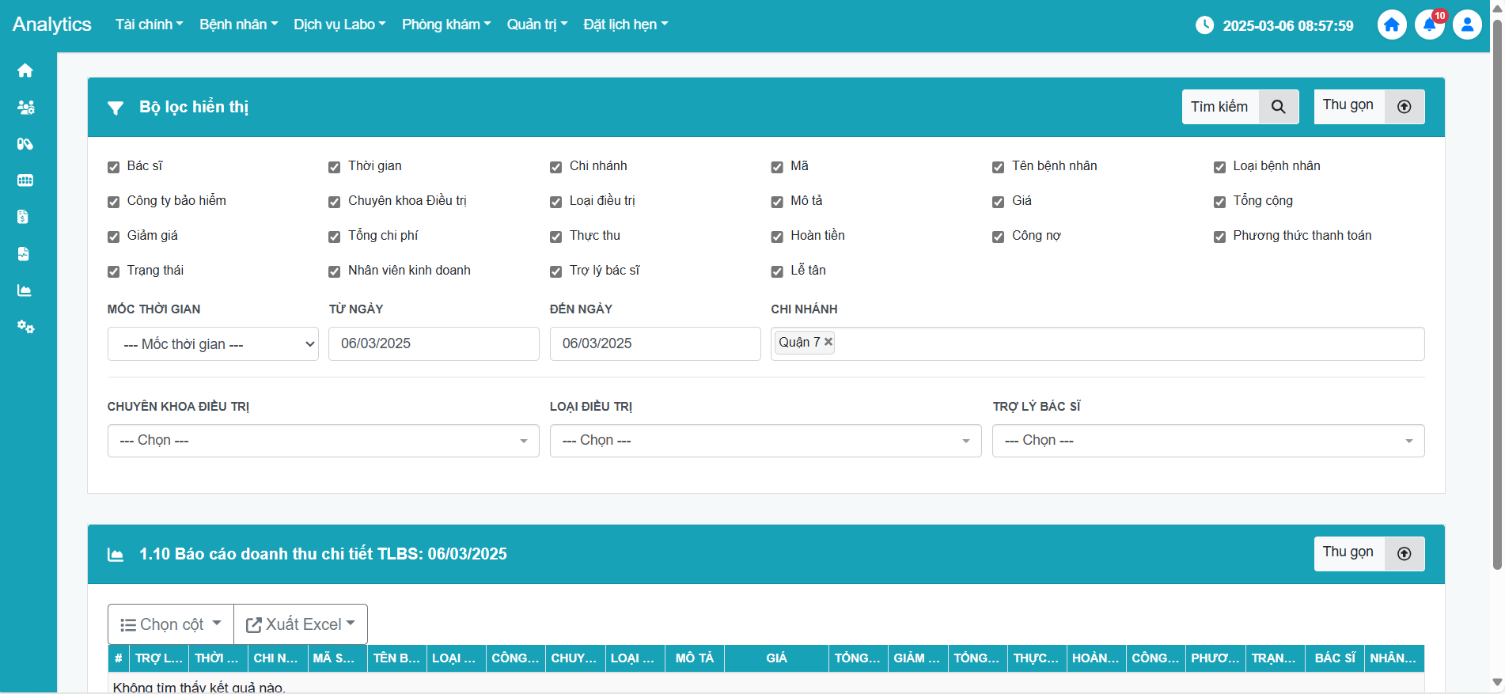Click the Từ ngày date field

(434, 344)
